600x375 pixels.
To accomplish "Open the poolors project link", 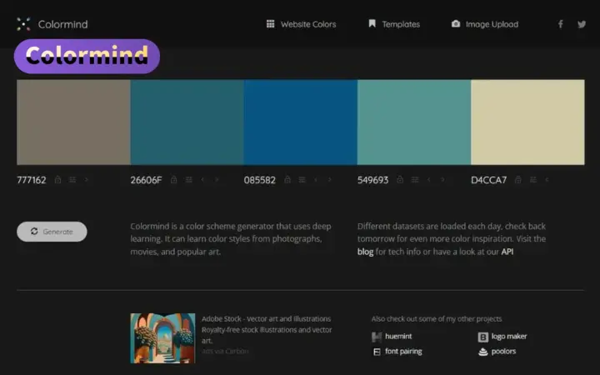I will coord(503,352).
